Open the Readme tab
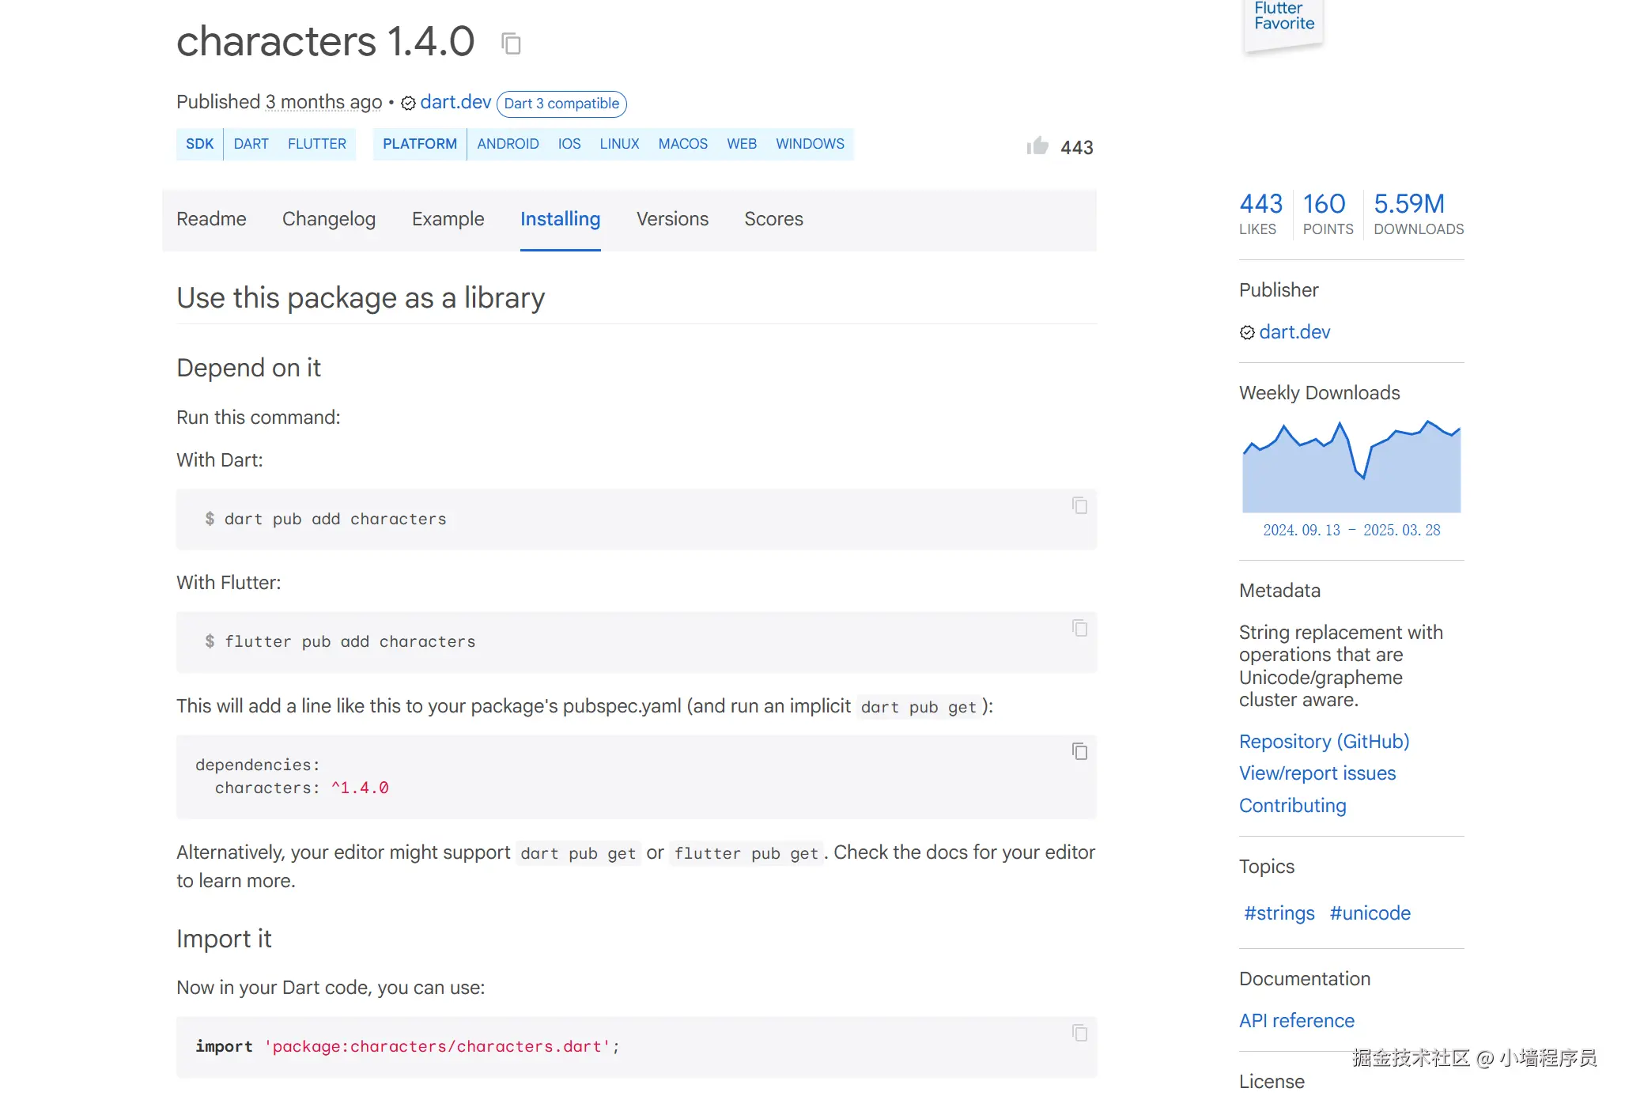 [211, 219]
